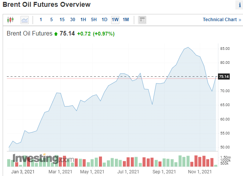Click the Brent Oil Futures Overview heading
Screen dimensions: 243x176
(x=47, y=5)
